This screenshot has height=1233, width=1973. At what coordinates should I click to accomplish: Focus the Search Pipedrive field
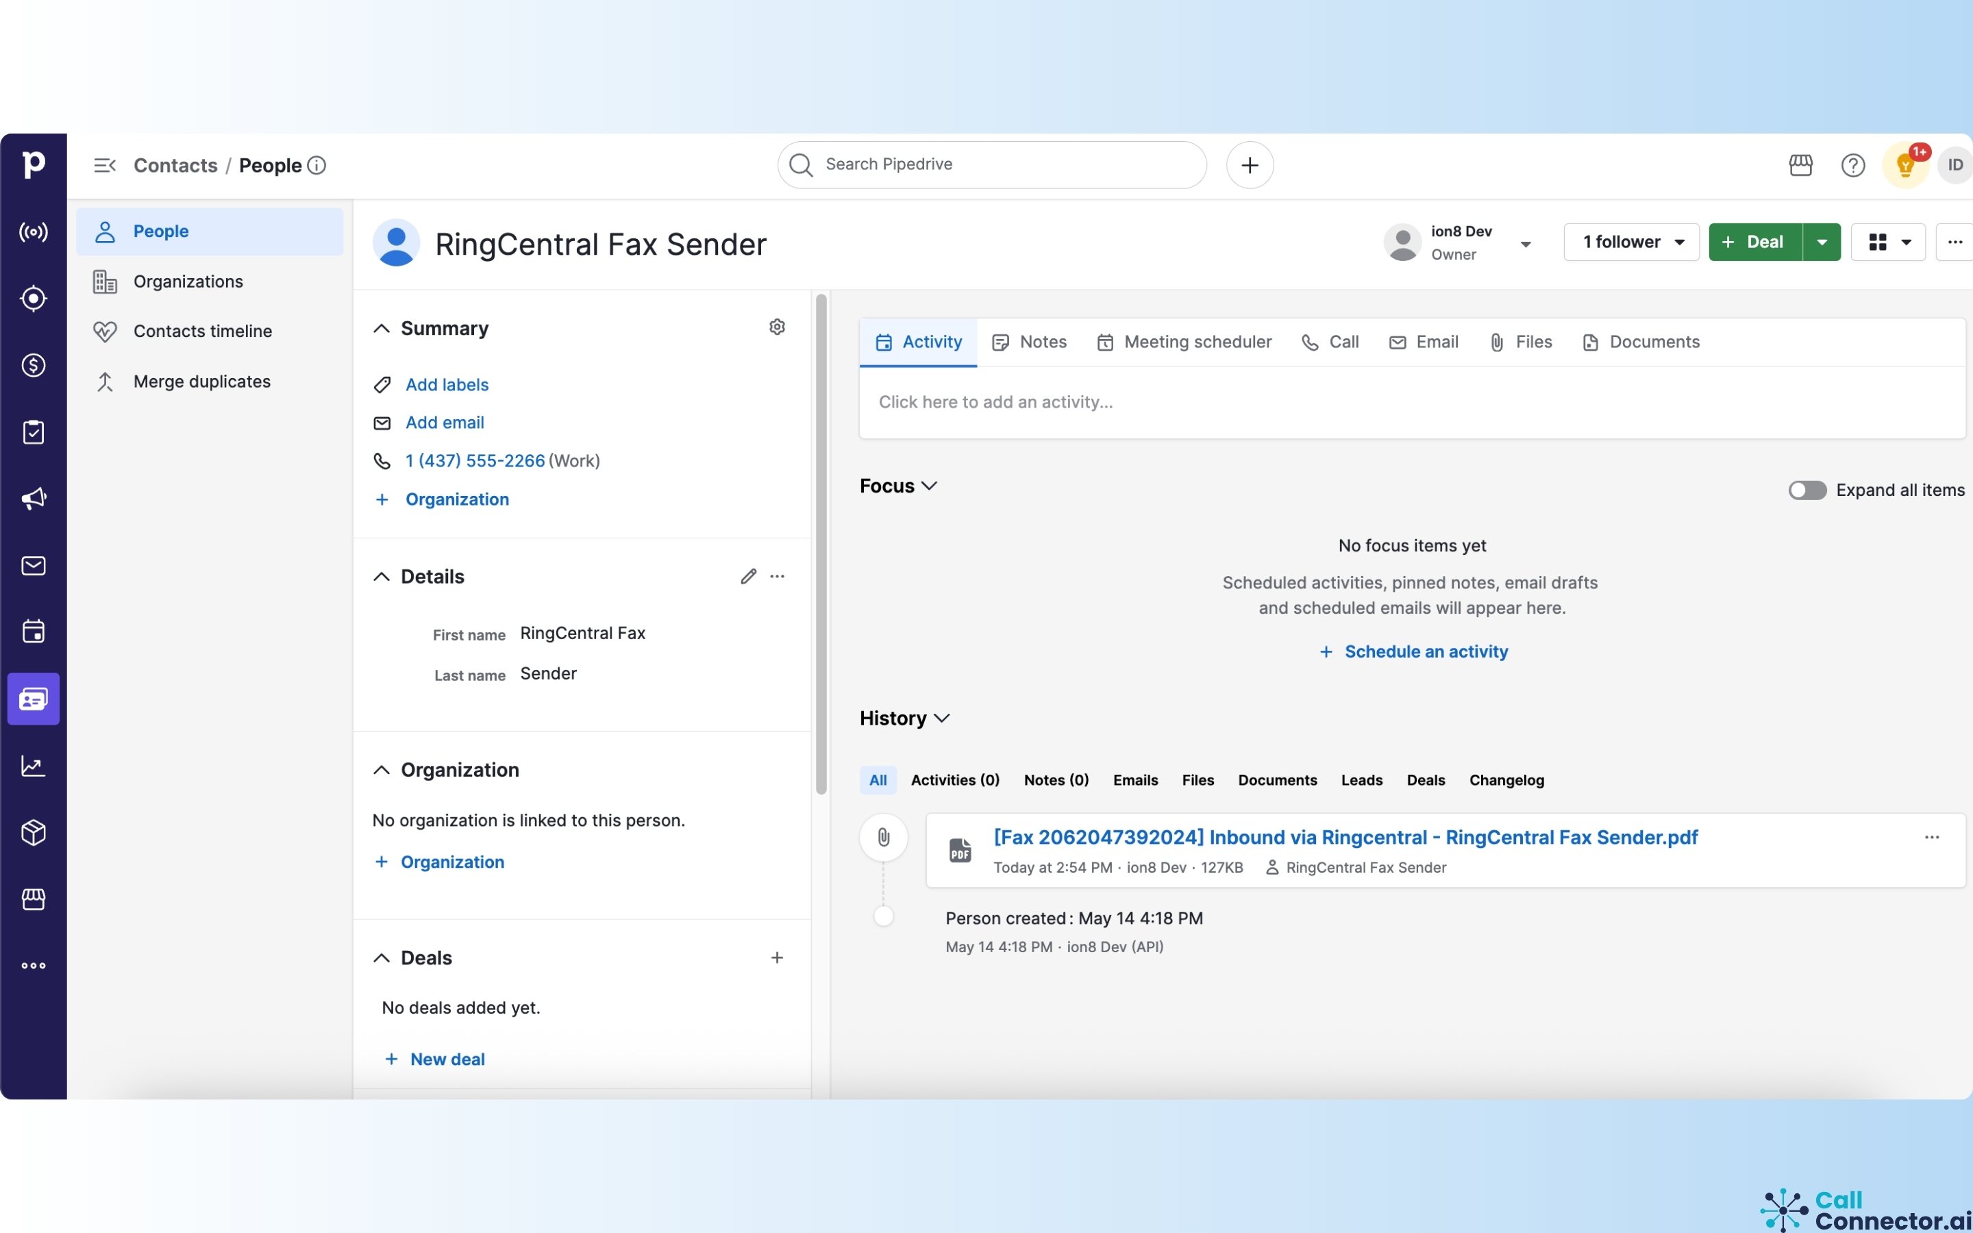(991, 164)
